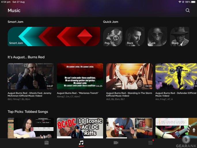The width and height of the screenshot is (197, 148).
Task: Click chords 'Abmaj7, Cm, C7, Abm7'
Action: [69, 97]
